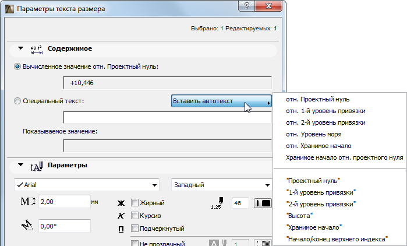Open the pen color swatch next to 46
Image resolution: width=407 pixels, height=246 pixels.
coord(263,203)
